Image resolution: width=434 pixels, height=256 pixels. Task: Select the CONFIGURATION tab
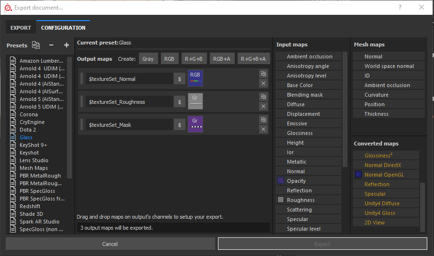point(63,28)
